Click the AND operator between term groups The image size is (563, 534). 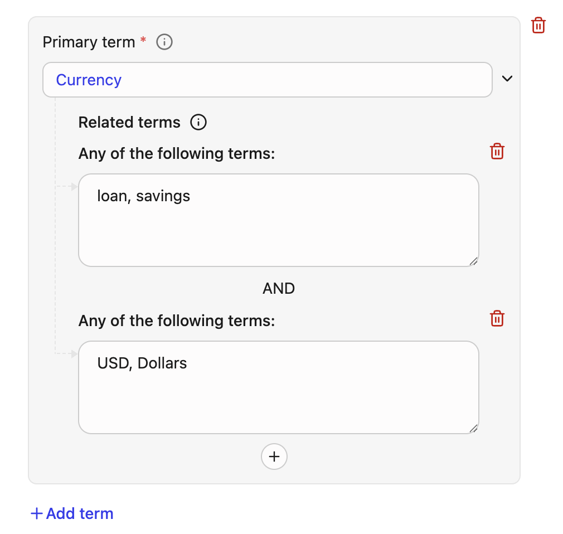tap(279, 288)
